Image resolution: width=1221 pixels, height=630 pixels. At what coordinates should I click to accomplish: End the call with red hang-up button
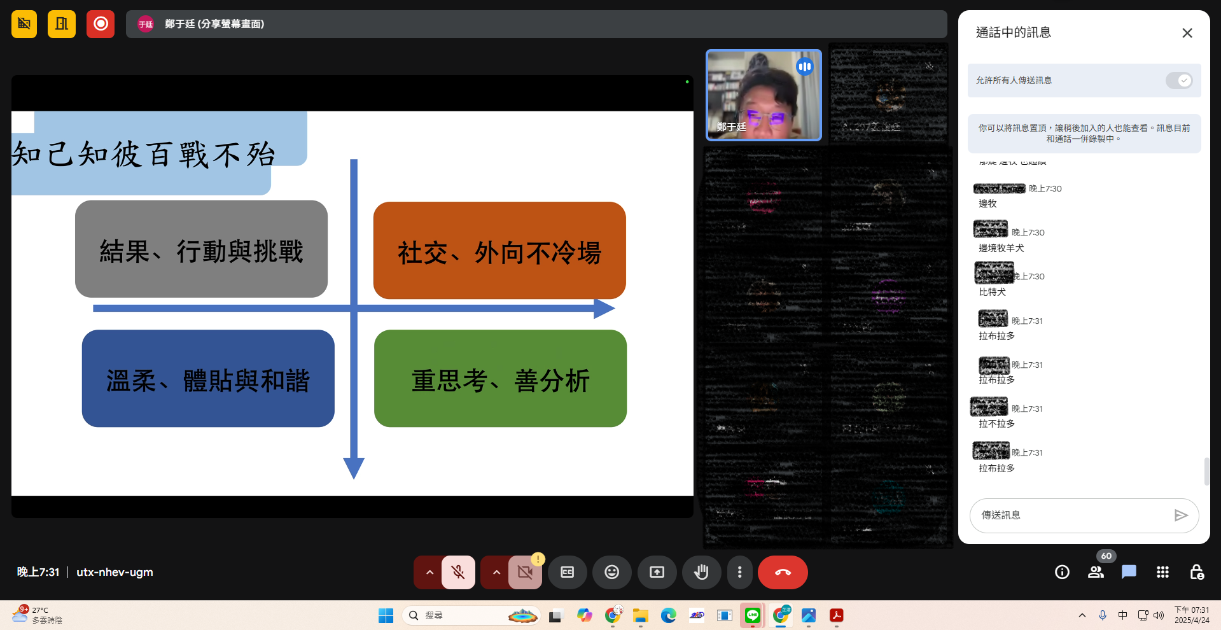pyautogui.click(x=782, y=572)
